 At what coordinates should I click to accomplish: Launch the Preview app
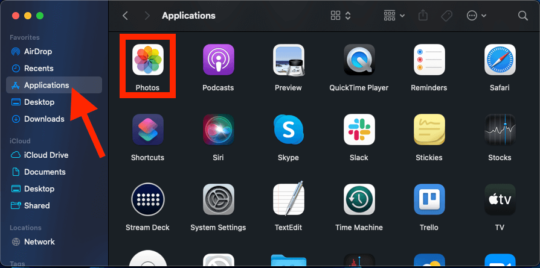tap(289, 60)
